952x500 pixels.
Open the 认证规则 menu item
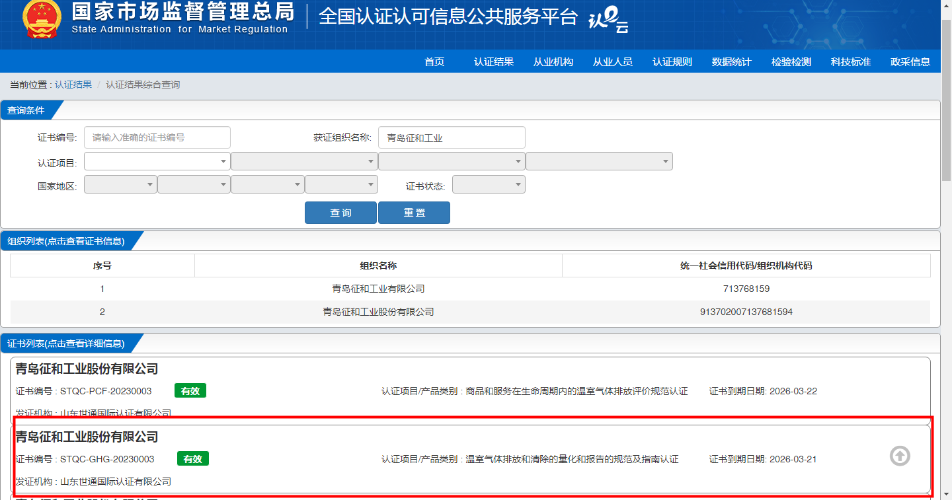(672, 62)
